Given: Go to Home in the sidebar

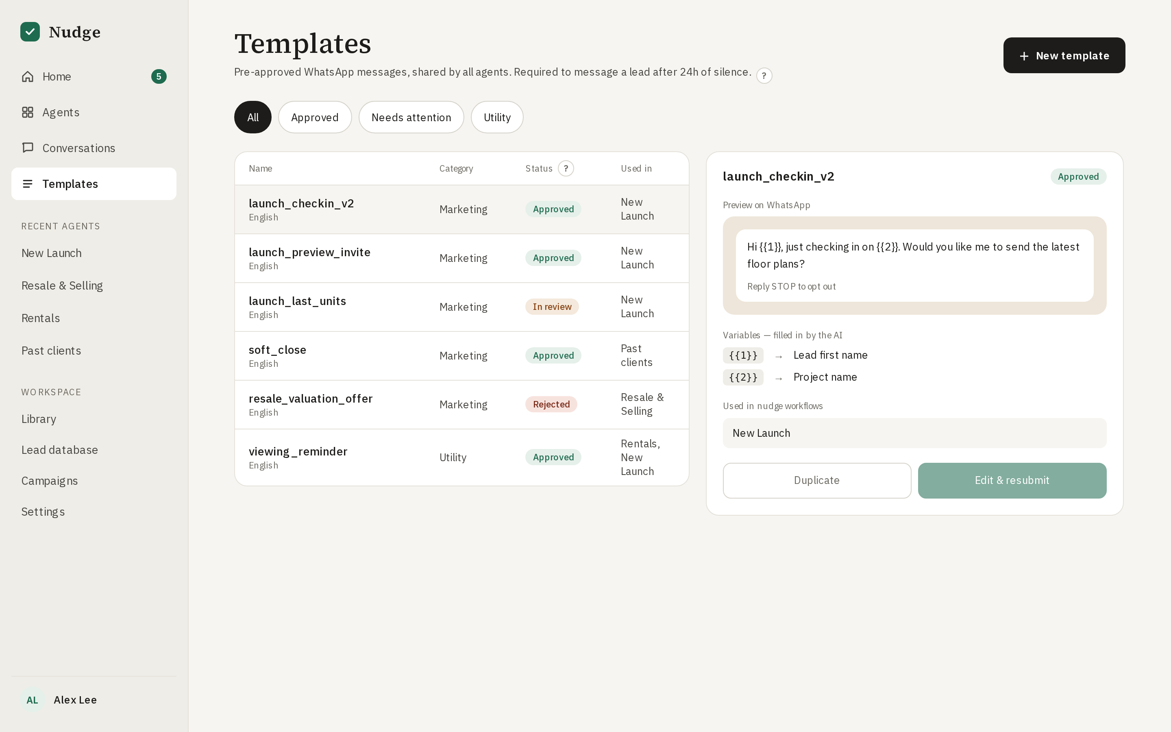Looking at the screenshot, I should (94, 76).
